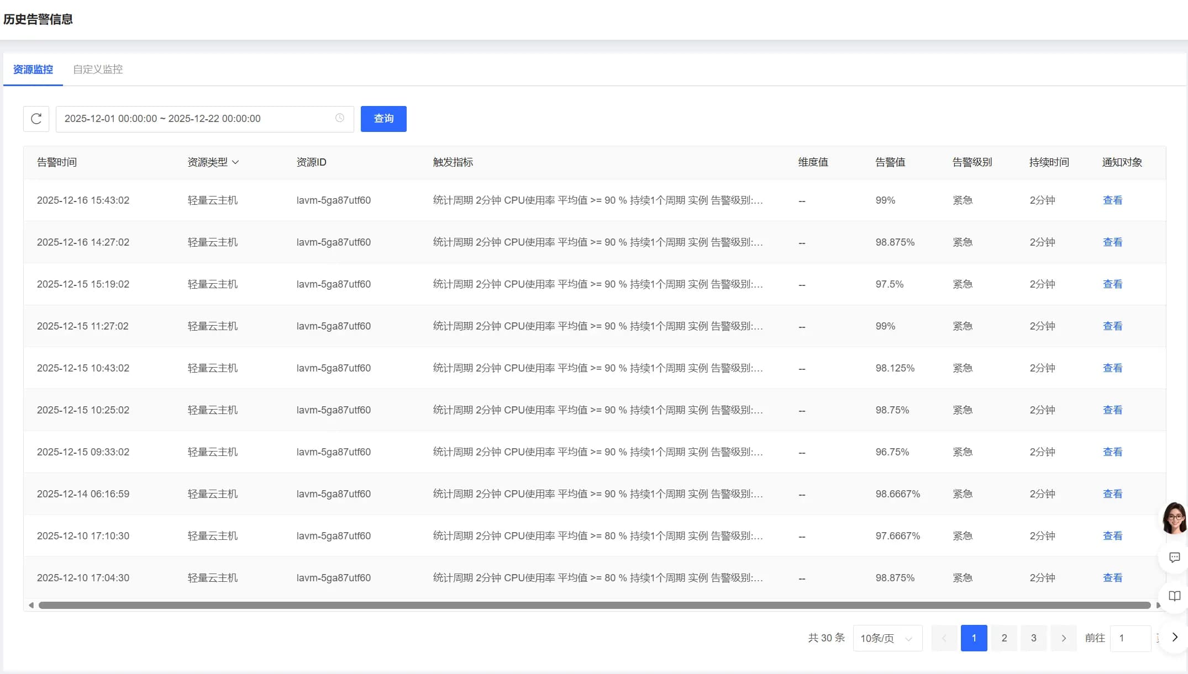
Task: Open the 10条/页 page size dropdown
Action: (887, 638)
